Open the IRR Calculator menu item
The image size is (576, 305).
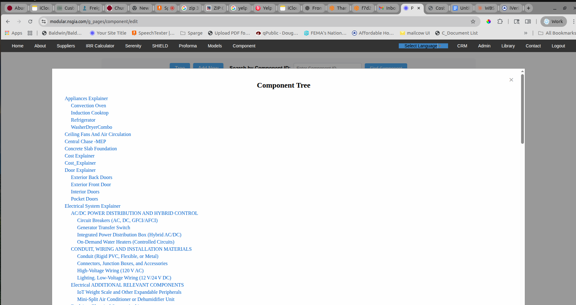100,46
